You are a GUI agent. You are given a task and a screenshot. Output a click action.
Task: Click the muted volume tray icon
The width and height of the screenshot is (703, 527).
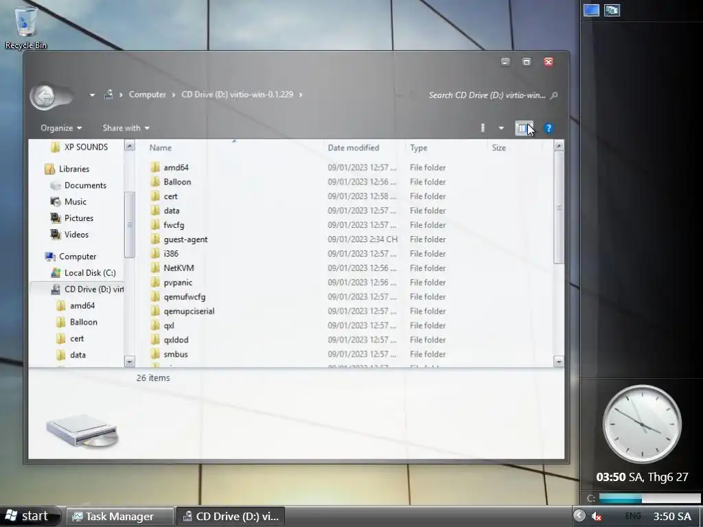pos(596,516)
